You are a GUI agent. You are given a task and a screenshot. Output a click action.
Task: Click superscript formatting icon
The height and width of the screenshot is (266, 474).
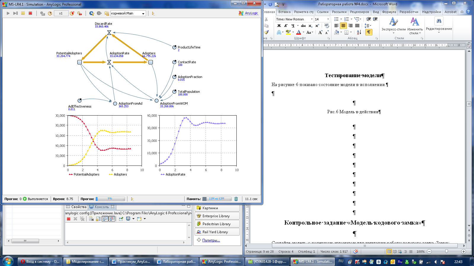click(317, 26)
